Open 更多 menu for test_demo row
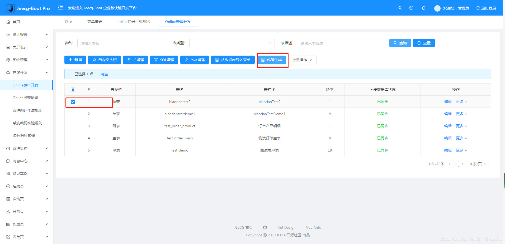The image size is (505, 244). click(461, 150)
